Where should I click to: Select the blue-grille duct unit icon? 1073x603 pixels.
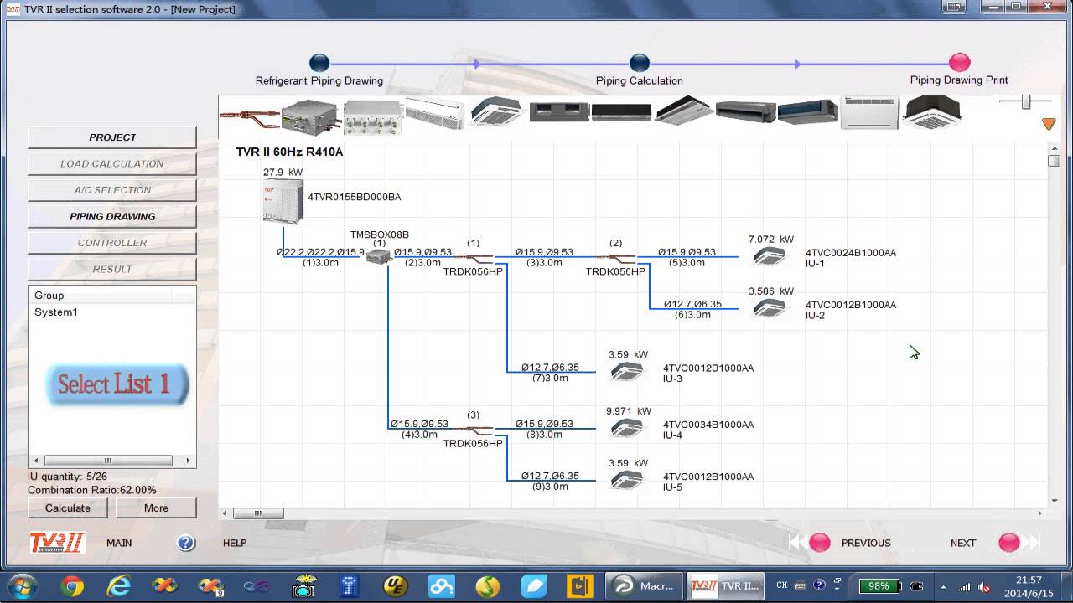click(807, 112)
